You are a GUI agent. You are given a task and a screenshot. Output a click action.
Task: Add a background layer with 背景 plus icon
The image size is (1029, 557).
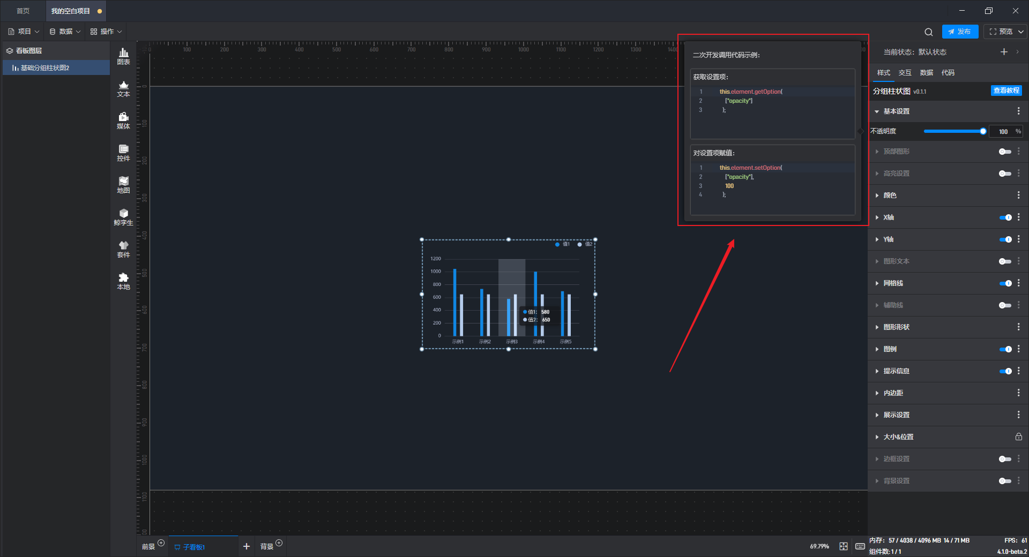click(279, 543)
